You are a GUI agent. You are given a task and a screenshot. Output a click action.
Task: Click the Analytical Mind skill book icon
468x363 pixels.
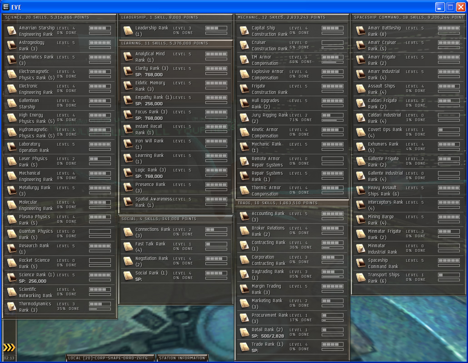click(x=128, y=57)
